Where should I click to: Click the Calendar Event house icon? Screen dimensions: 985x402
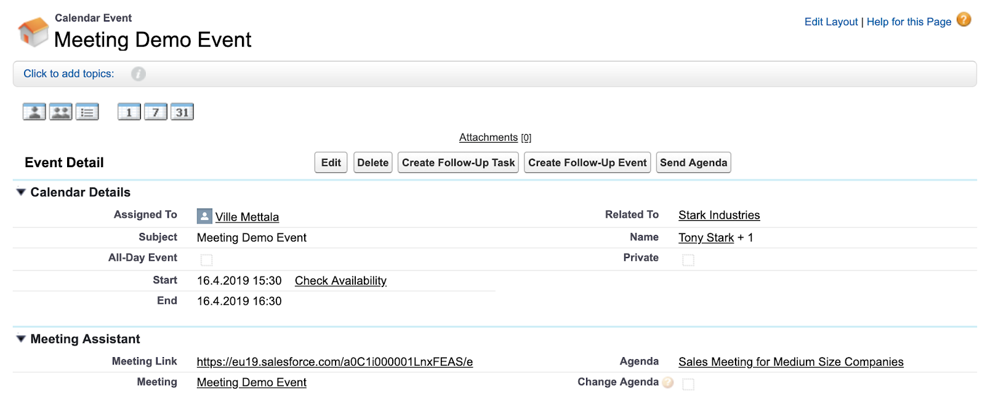33,31
